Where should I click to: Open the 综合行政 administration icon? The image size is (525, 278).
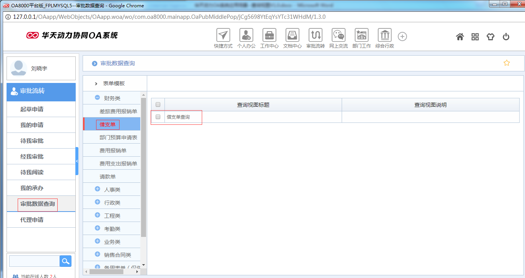(384, 35)
